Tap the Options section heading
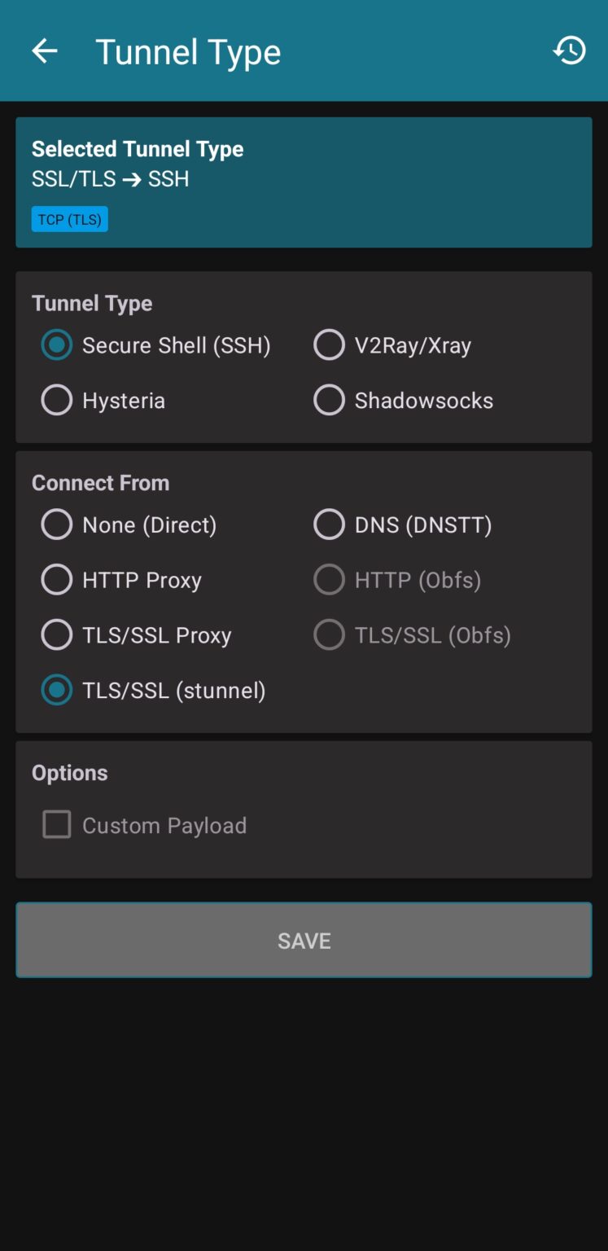608x1251 pixels. point(69,772)
